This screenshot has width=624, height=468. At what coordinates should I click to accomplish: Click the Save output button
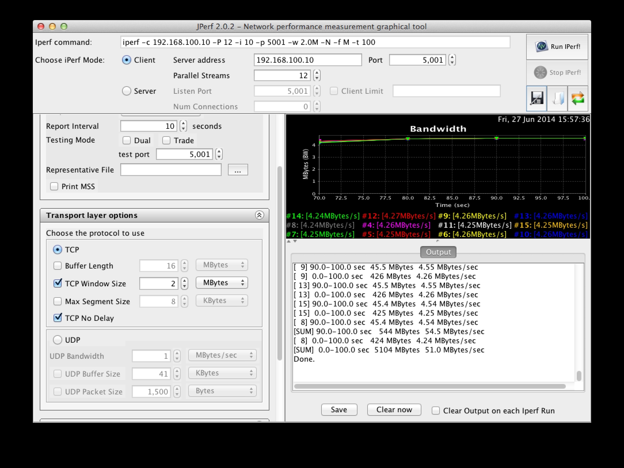click(339, 410)
